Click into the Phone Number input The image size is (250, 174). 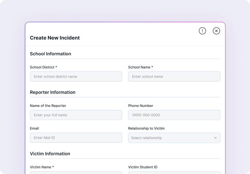(x=174, y=115)
